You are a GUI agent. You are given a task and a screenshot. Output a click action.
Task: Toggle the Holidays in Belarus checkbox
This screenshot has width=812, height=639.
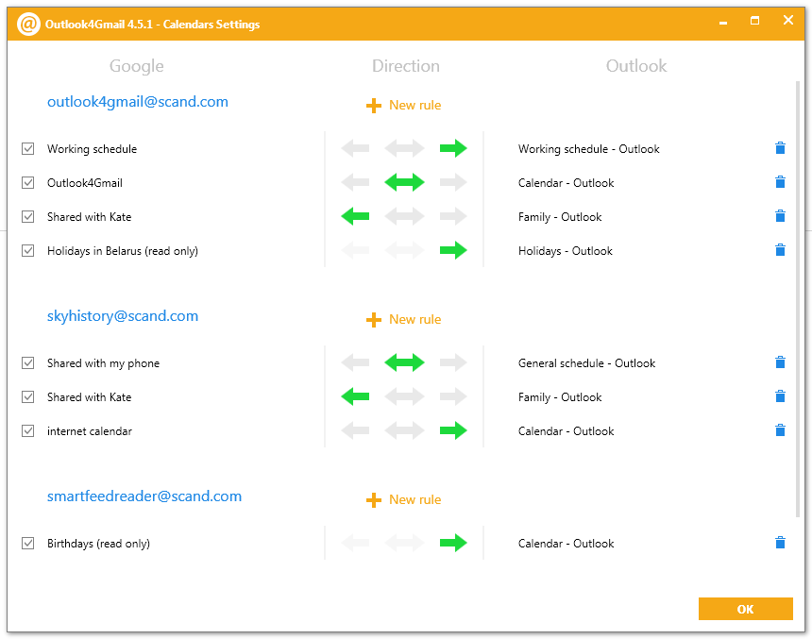tap(28, 251)
